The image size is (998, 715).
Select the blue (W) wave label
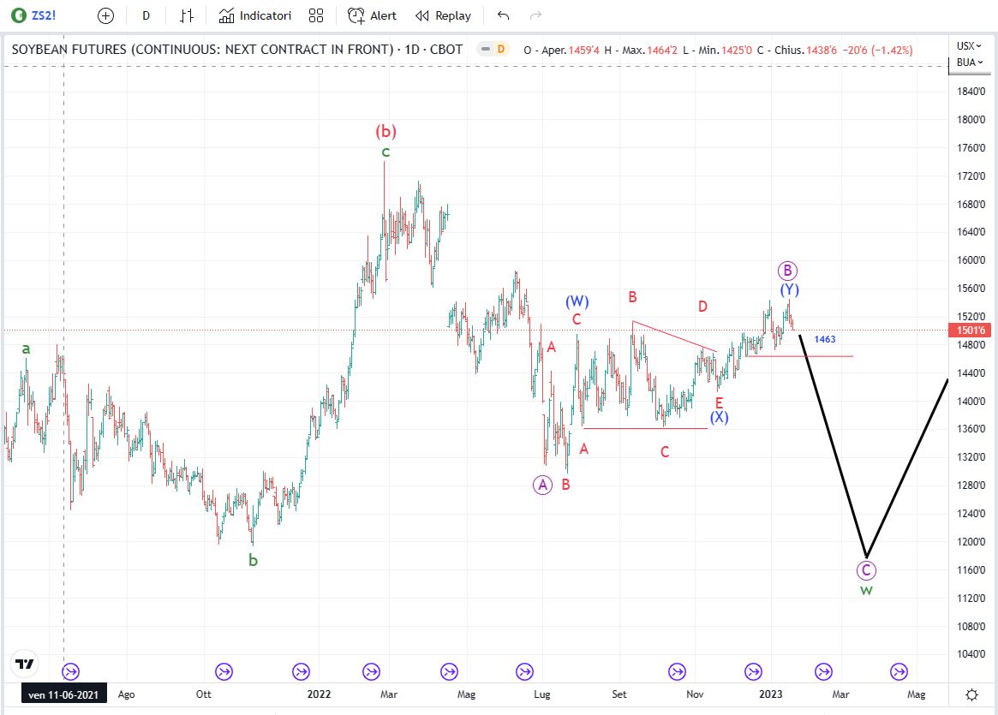577,301
